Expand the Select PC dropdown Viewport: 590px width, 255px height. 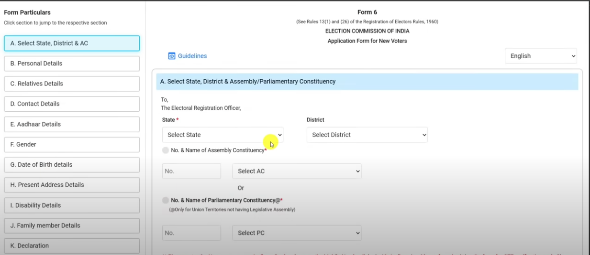tap(297, 233)
